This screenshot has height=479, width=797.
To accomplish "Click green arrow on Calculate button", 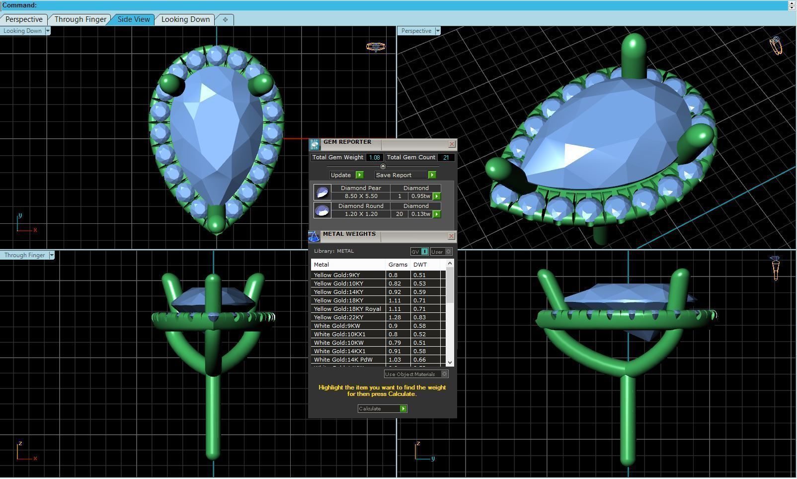I will pyautogui.click(x=403, y=409).
